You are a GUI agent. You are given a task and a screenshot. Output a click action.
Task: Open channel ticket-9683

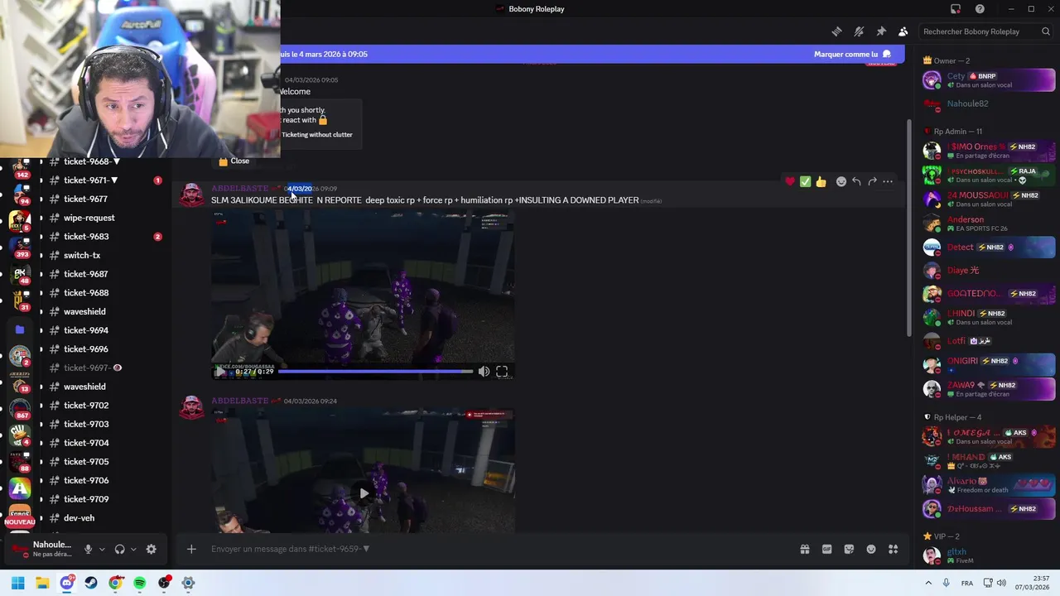pos(86,237)
